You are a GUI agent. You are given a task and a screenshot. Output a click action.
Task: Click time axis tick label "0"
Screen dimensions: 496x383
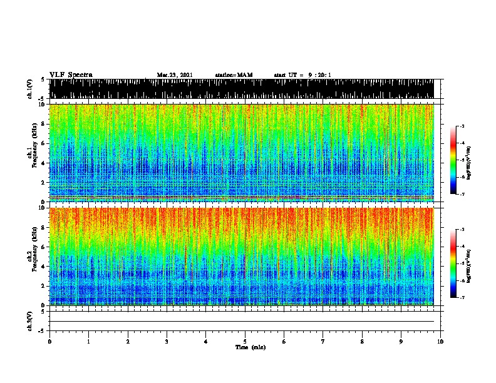pyautogui.click(x=49, y=342)
